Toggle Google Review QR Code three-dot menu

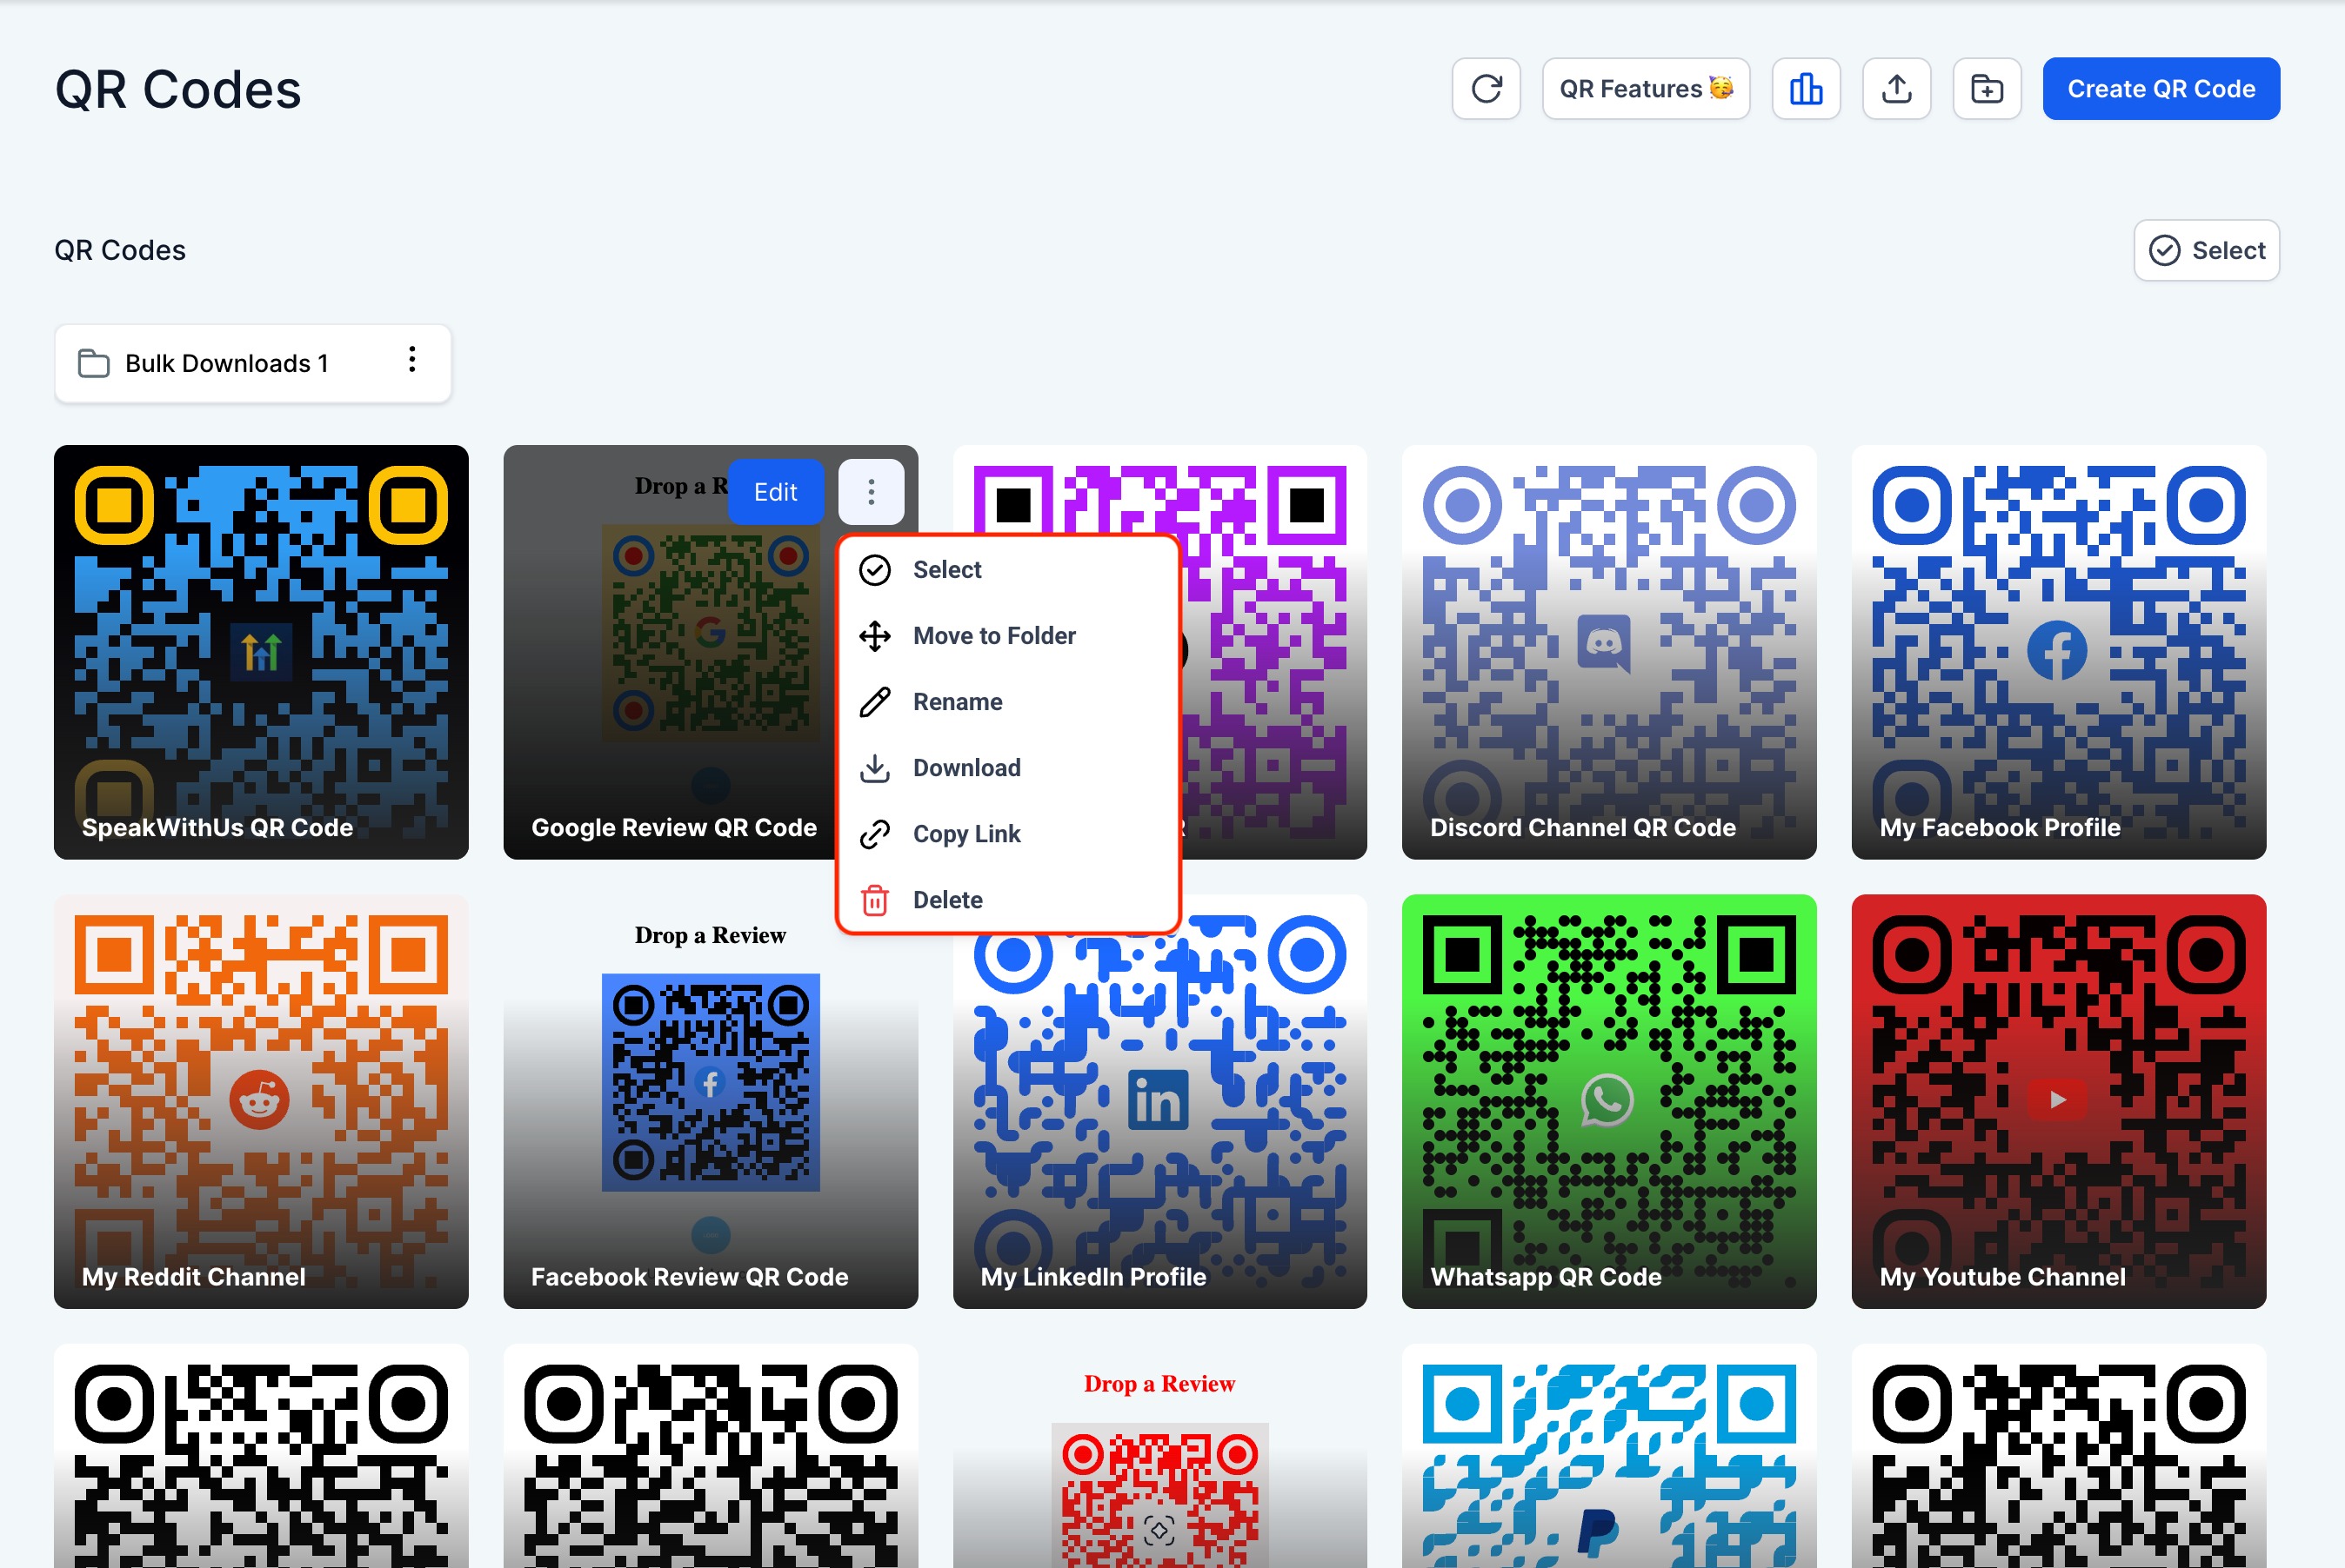click(871, 492)
